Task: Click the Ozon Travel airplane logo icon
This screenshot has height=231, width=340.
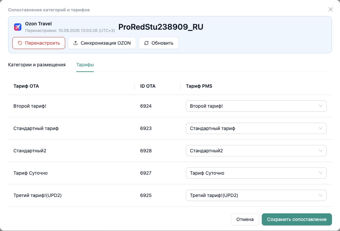Action: 18,27
